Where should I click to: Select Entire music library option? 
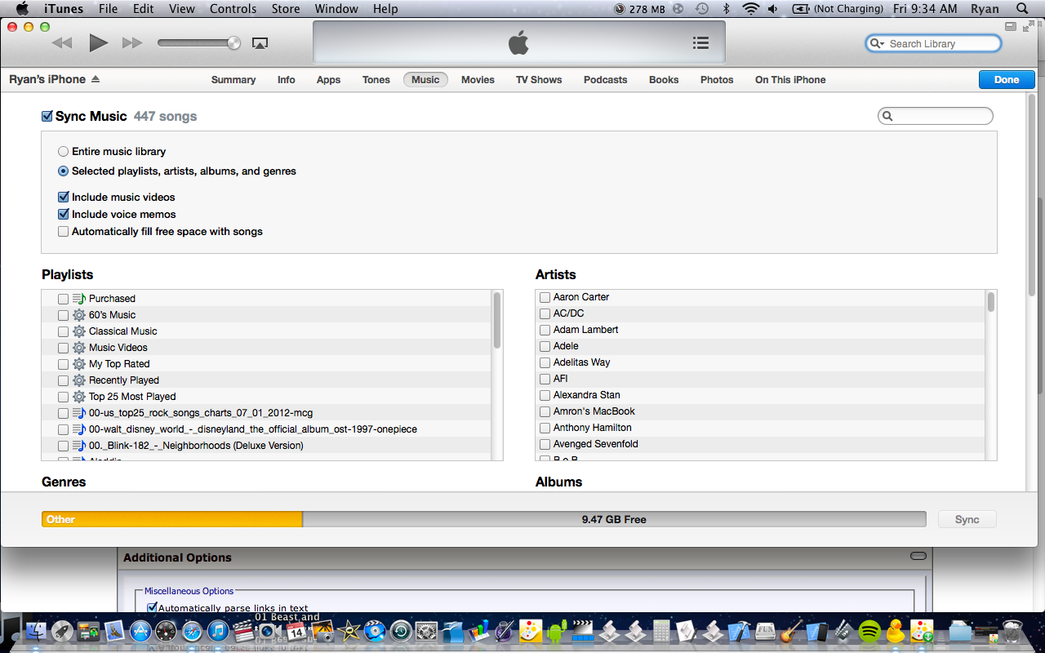pyautogui.click(x=63, y=151)
